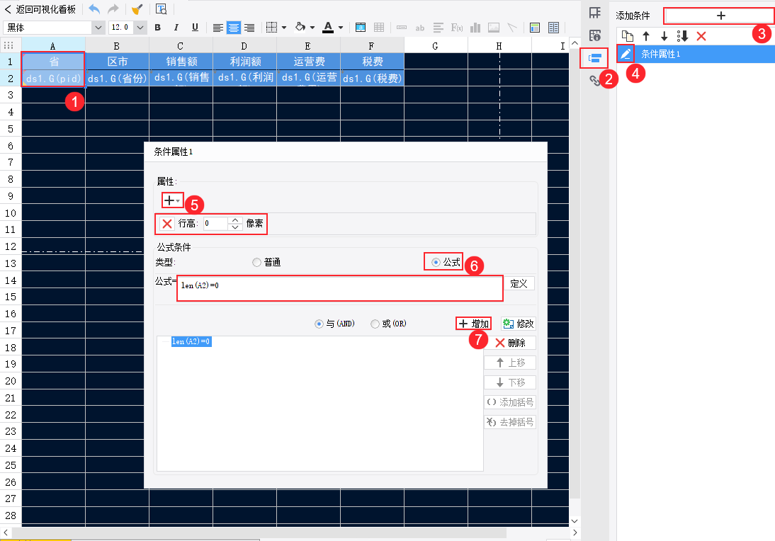The height and width of the screenshot is (541, 775).
Task: Open cell attributes panel icon in right sidebar
Action: point(595,35)
